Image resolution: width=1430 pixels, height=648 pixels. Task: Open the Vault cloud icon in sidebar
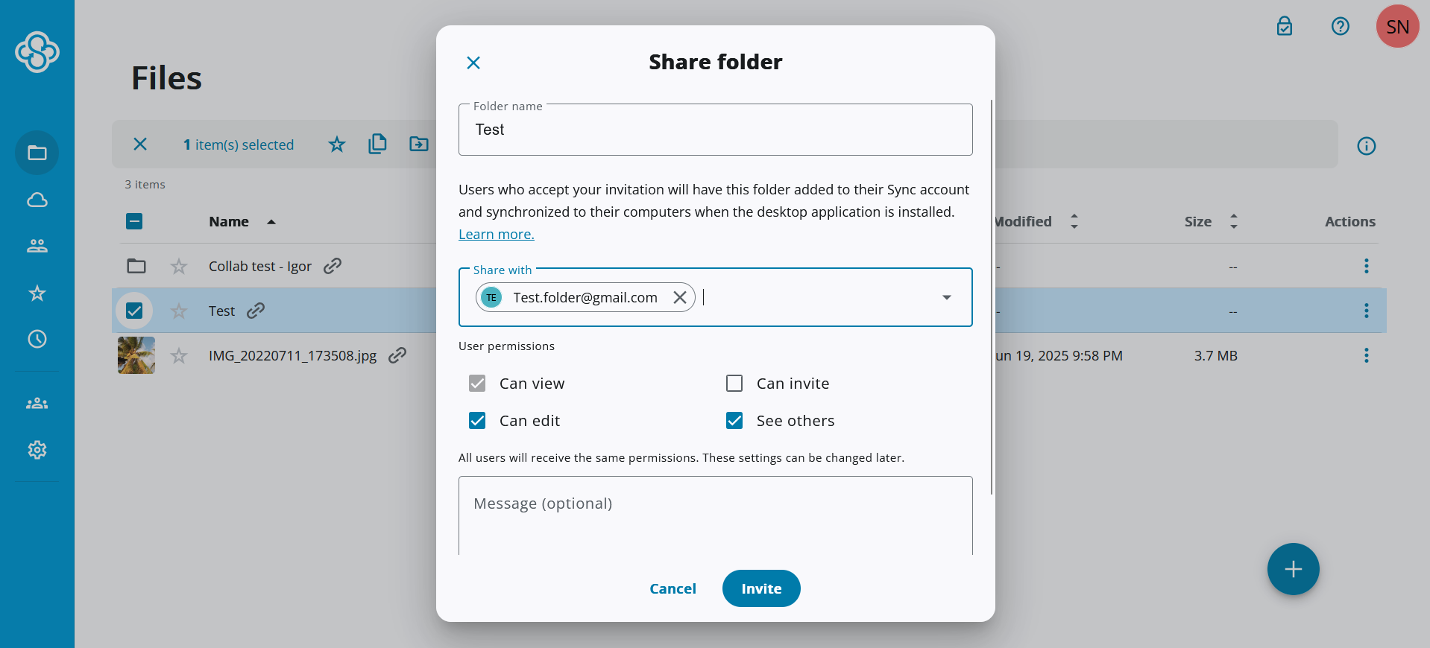37,200
